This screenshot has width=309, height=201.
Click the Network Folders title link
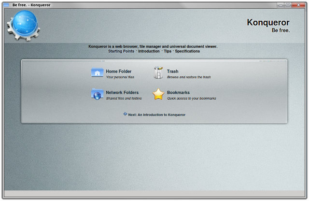pos(122,92)
